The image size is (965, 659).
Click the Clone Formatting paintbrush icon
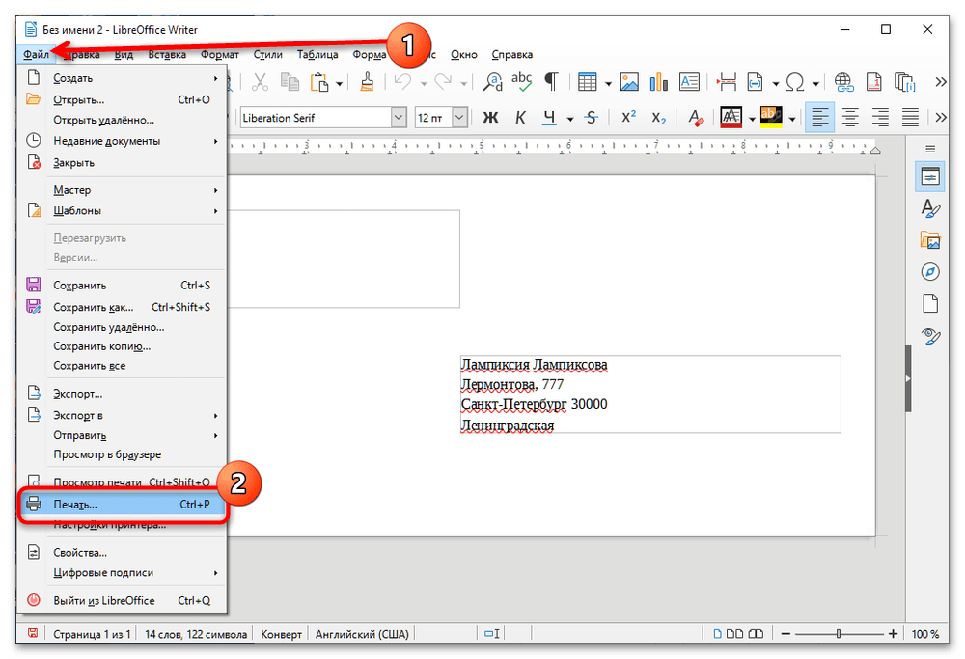coord(367,83)
